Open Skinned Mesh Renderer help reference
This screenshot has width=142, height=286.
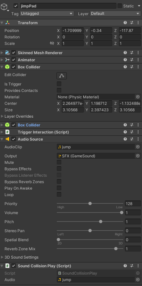[125, 53]
